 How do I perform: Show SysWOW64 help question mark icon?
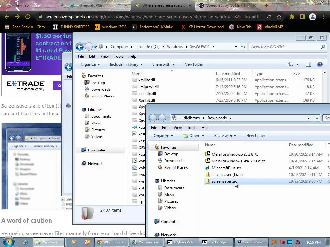(320, 64)
